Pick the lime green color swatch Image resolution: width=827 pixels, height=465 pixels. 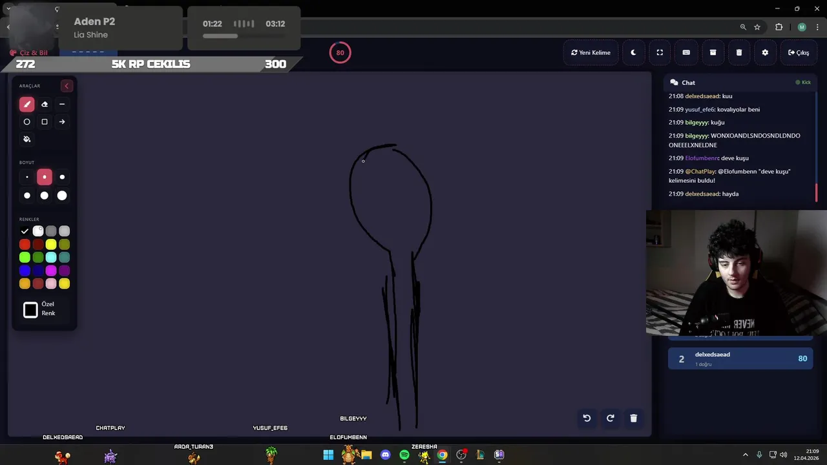pyautogui.click(x=25, y=257)
